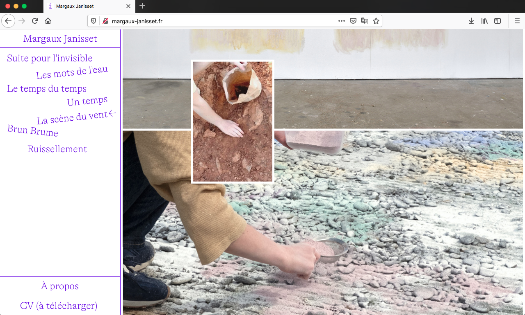525x315 pixels.
Task: Select the Margaux Janisset browser tab
Action: 89,6
